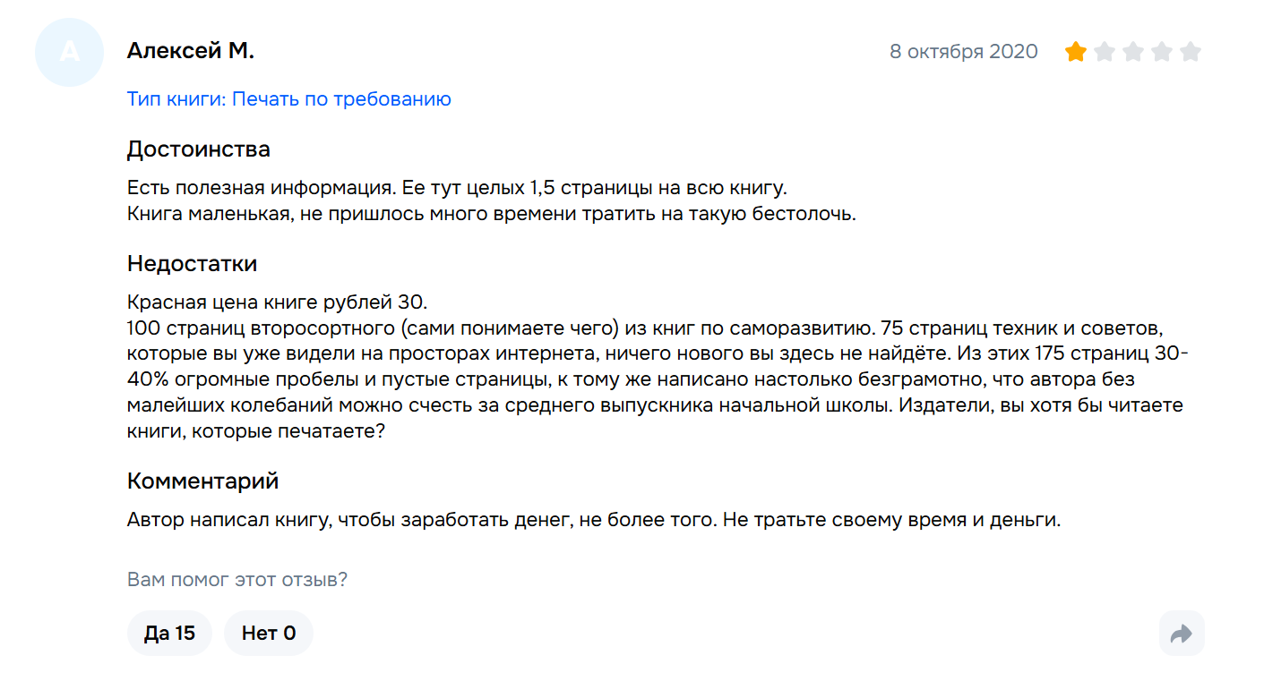Image resolution: width=1264 pixels, height=698 pixels.
Task: Click the 'Вам помог этот отзыв?' text
Action: click(x=237, y=580)
